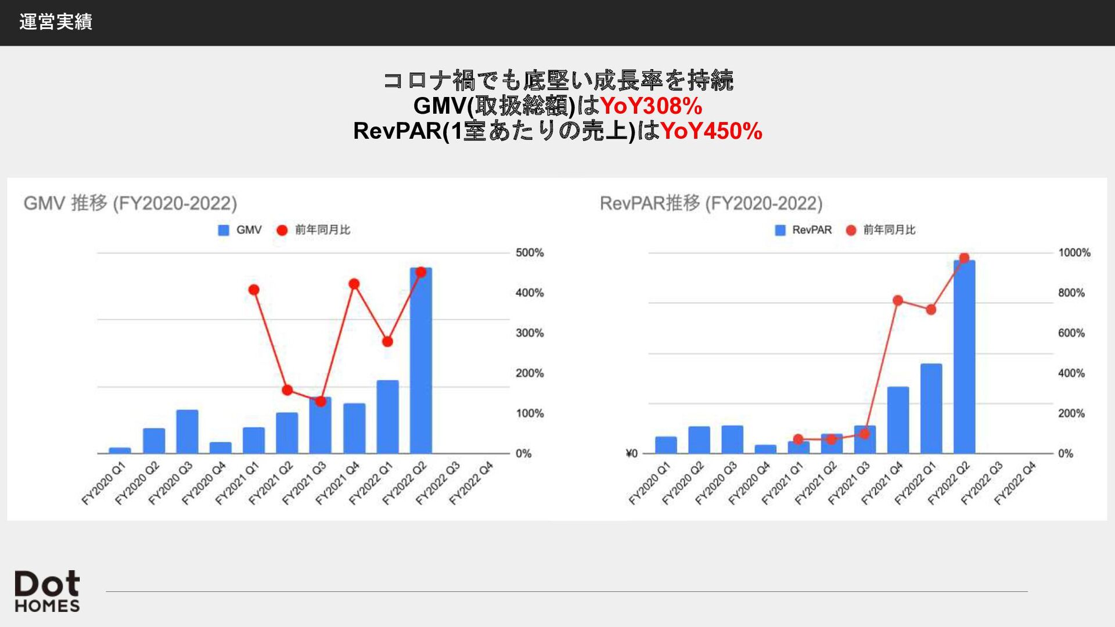Click the GMV bar for FY2020 Q2
1115x627 pixels.
click(x=154, y=441)
